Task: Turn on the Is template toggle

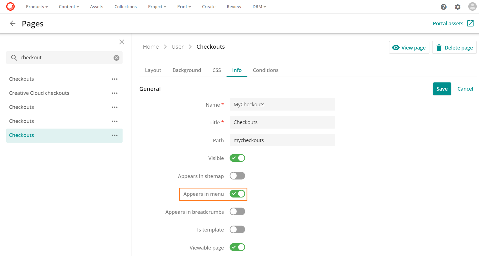Action: [237, 229]
